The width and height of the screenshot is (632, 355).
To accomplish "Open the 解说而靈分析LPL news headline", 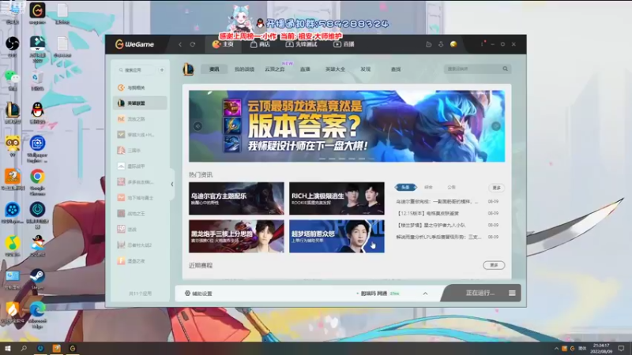I will [438, 237].
